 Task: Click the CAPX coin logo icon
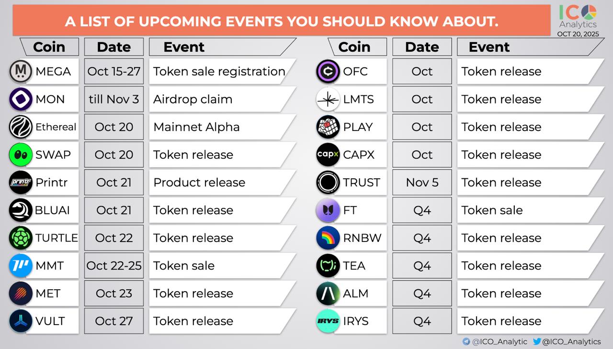328,155
